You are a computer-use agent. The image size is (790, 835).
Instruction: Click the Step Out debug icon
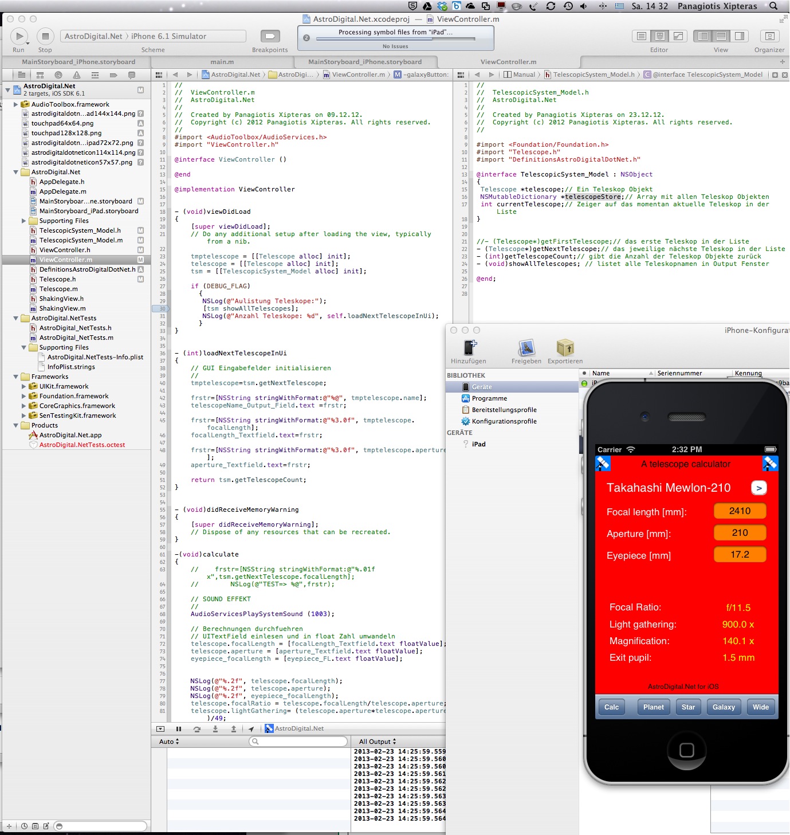pos(234,729)
